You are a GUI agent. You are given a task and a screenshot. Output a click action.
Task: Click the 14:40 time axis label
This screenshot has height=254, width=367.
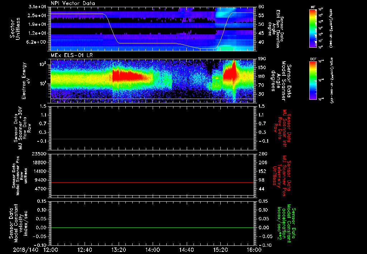tap(186, 250)
